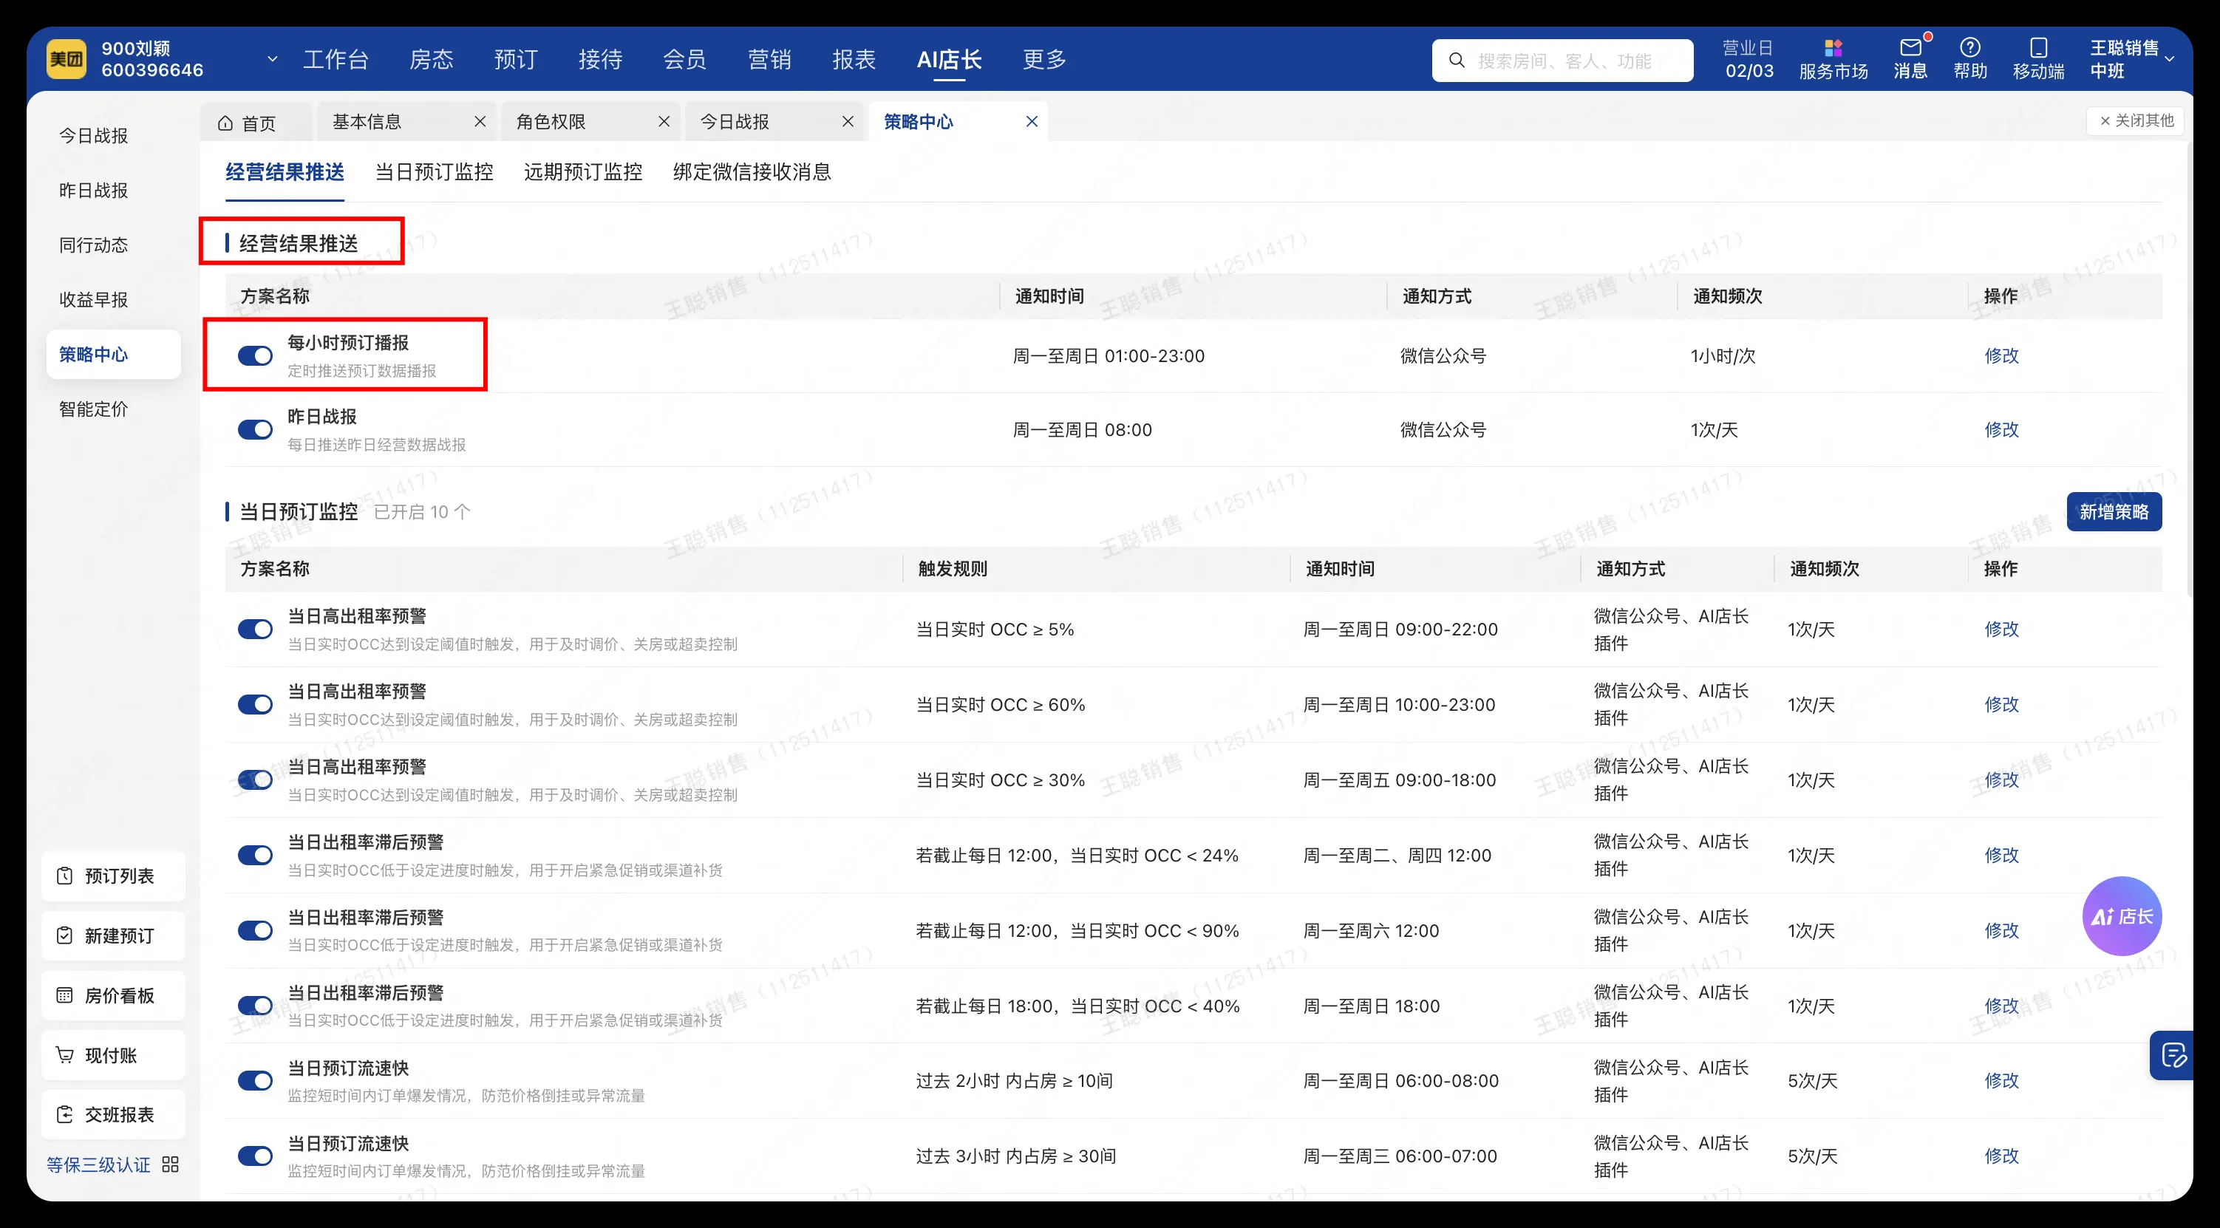2220x1228 pixels.
Task: Turn off the 昨日战报 push toggle
Action: point(255,429)
